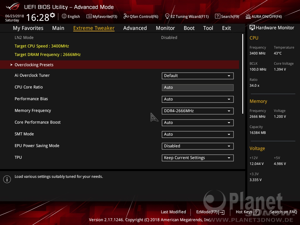Screen dimensions: 300x225
Task: Open the Ai Overclock Tuner dropdown
Action: (x=198, y=76)
